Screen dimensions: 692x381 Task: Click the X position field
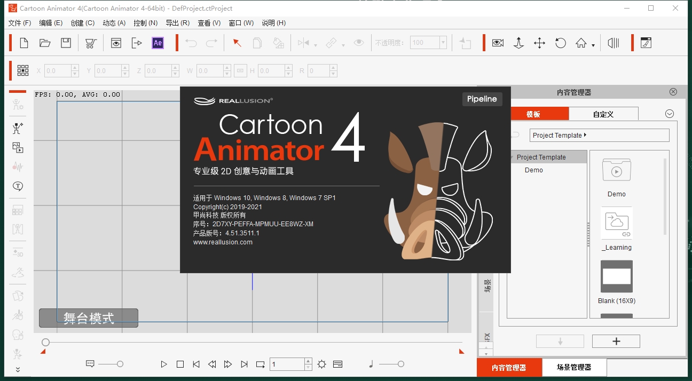pyautogui.click(x=58, y=70)
